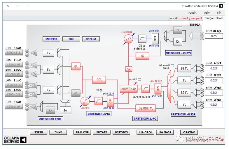This screenshot has height=149, width=229.
Task: Click the red x2 block above DPLL
Action: click(129, 69)
